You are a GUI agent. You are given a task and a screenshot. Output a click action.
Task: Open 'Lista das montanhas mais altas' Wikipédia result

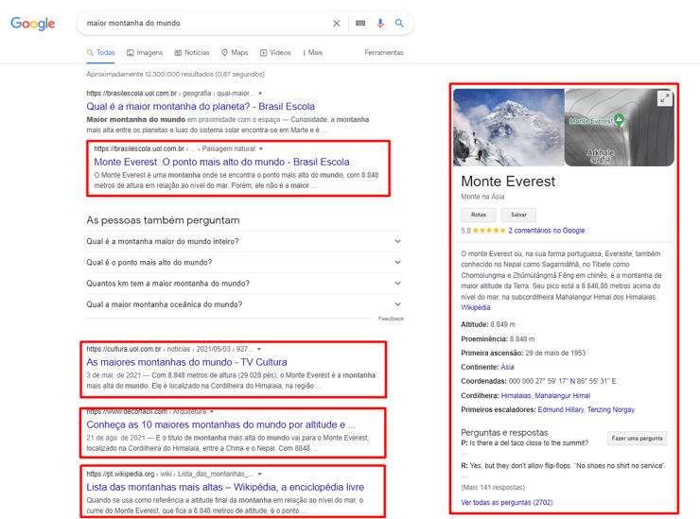tap(225, 487)
